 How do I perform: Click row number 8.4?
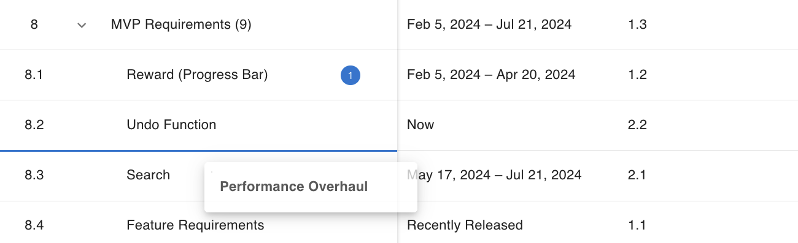[34, 226]
